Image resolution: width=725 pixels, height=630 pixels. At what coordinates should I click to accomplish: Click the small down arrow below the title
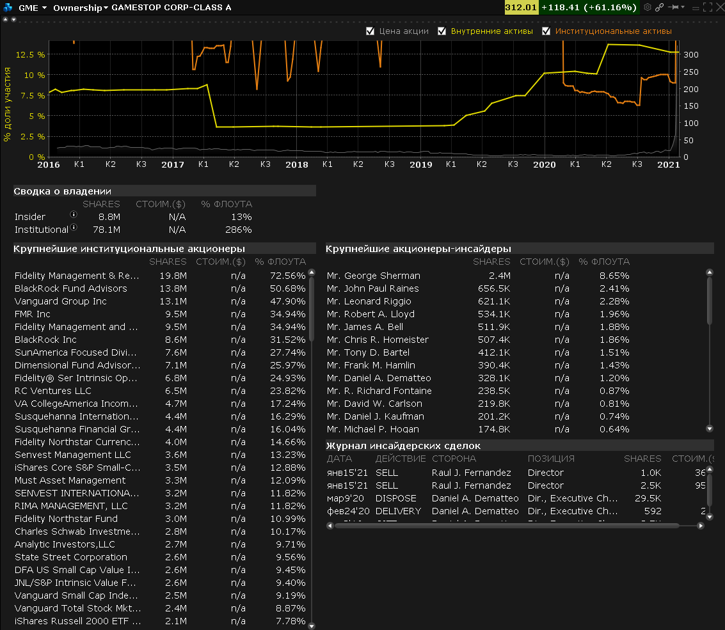(13, 19)
